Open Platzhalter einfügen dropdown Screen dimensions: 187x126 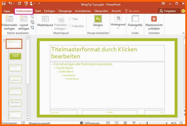point(60,23)
